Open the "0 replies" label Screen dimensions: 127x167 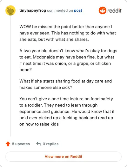[50, 144]
